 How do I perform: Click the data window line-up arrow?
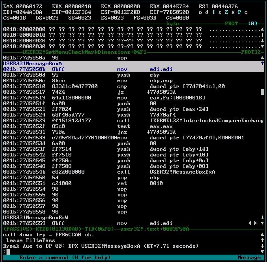click(262, 35)
